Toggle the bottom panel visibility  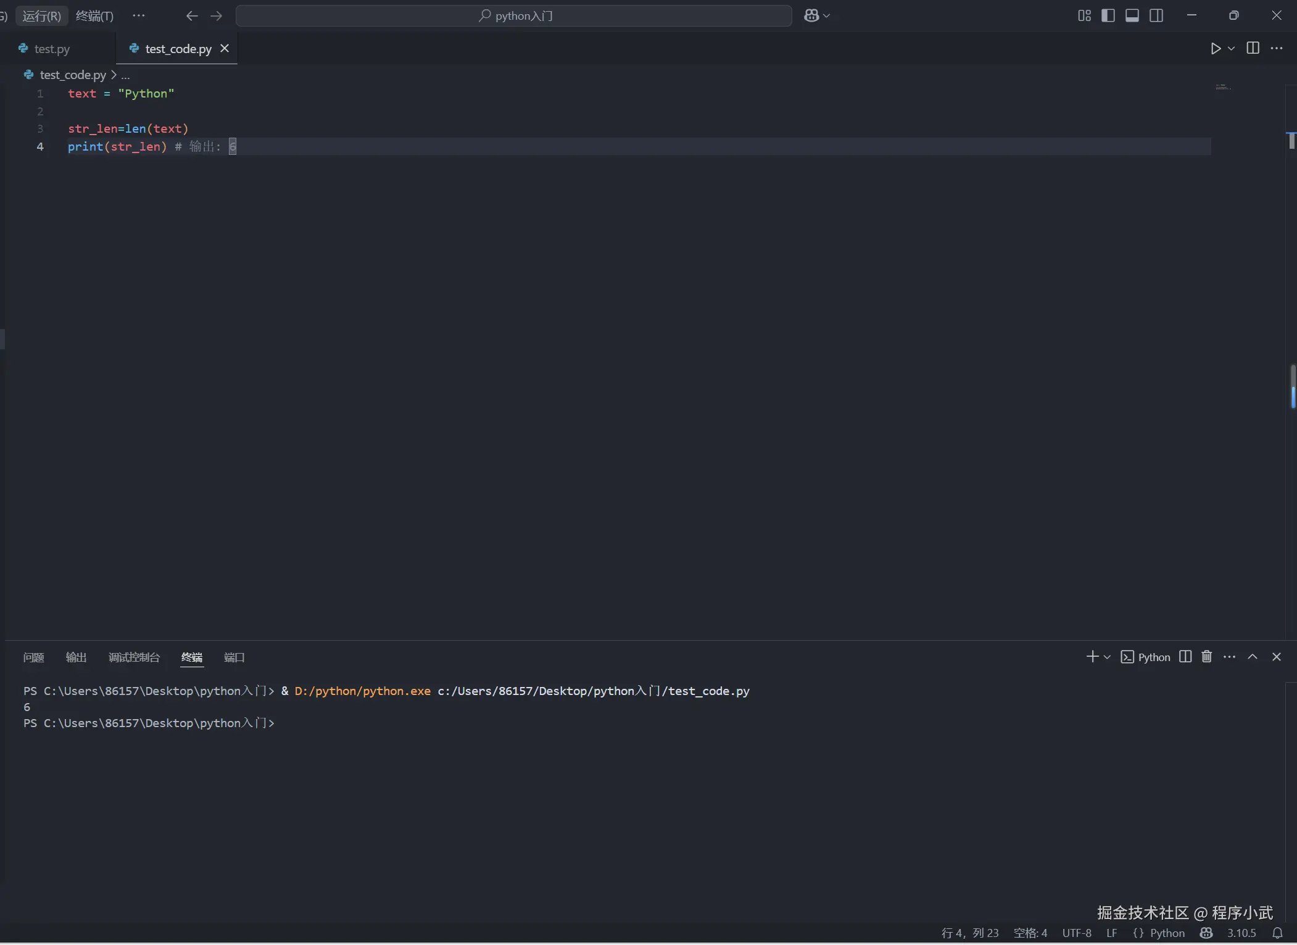point(1132,15)
